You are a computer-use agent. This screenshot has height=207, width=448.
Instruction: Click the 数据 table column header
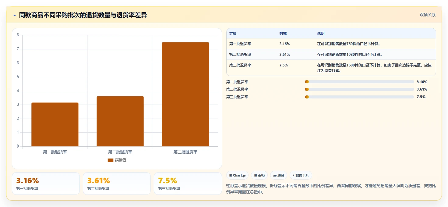coord(283,34)
